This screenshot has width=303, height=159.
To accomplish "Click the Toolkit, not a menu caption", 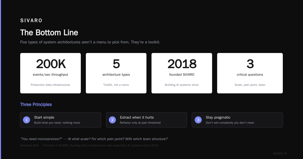I will pyautogui.click(x=116, y=85).
